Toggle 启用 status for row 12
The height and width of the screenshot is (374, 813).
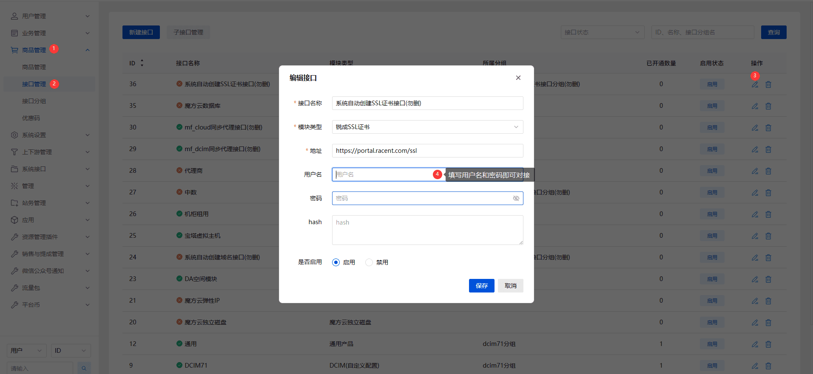(712, 344)
